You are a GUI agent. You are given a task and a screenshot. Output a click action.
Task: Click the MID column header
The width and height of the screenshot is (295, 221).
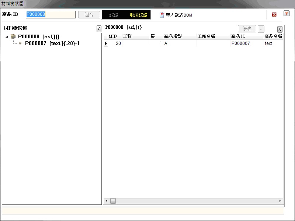click(115, 36)
